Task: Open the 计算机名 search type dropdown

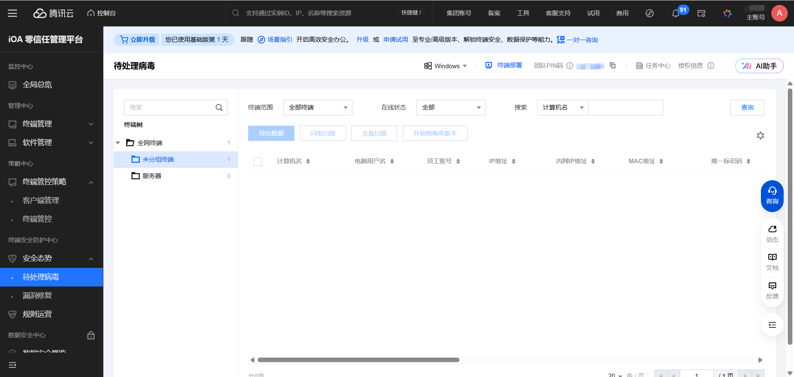Action: 562,107
